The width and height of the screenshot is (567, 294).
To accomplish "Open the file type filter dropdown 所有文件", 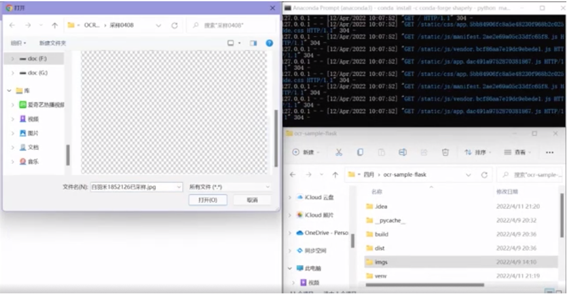I will 229,187.
